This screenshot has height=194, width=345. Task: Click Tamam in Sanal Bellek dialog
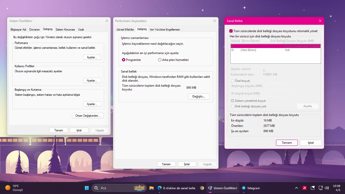click(x=287, y=143)
